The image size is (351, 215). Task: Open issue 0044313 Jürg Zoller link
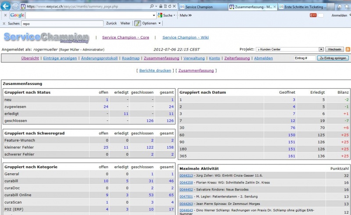(x=186, y=176)
